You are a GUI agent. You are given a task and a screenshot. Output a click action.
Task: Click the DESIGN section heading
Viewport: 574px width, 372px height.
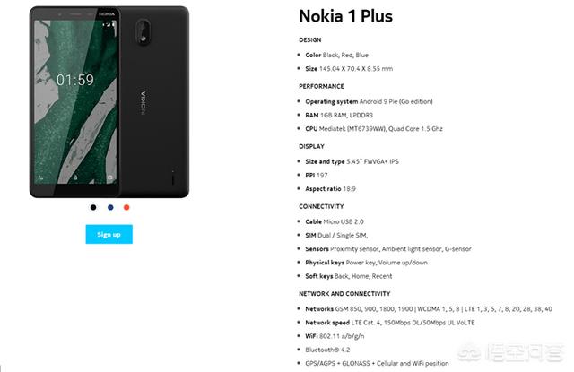click(x=310, y=39)
